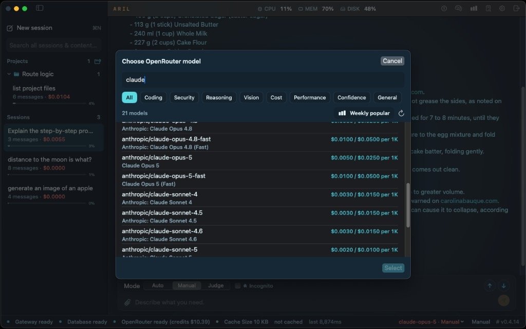526x329 pixels.
Task: Collapse the Route logic project chevron
Action: click(9, 74)
